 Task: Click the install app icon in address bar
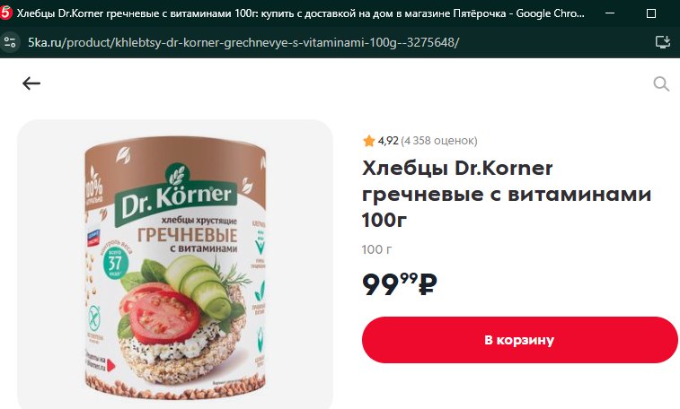663,42
